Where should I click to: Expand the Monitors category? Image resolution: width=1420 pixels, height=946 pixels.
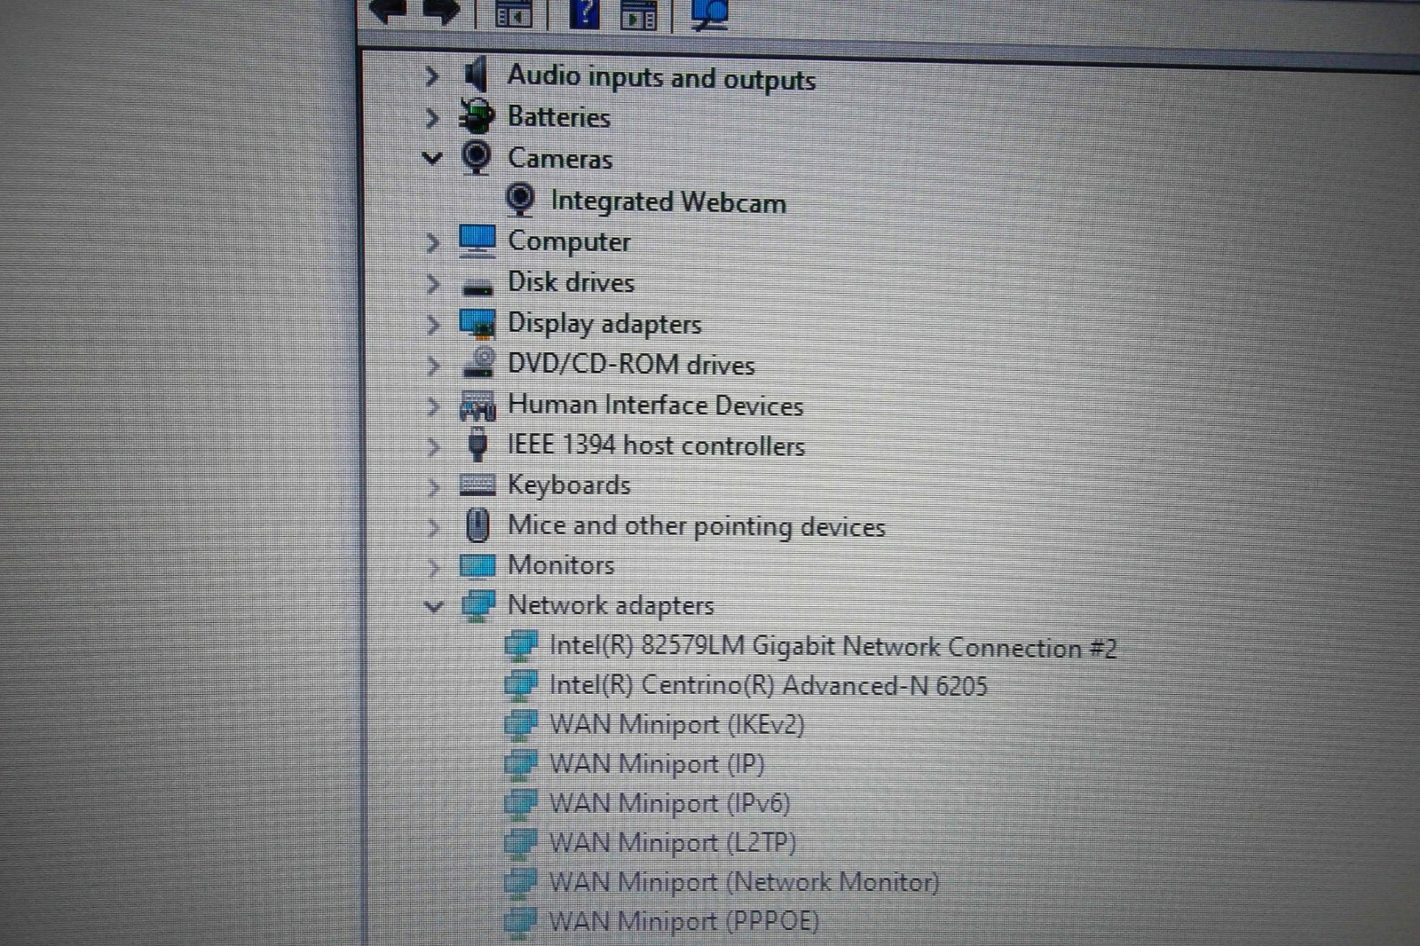pos(432,566)
